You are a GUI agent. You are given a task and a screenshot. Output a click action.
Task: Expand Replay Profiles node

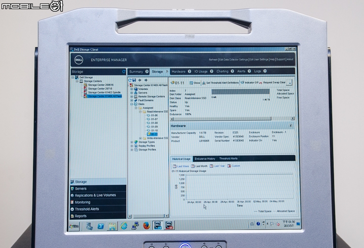pyautogui.click(x=131, y=146)
